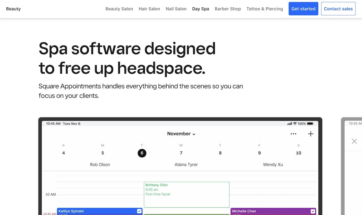Select Wednesday the 7th in calendar
Image resolution: width=362 pixels, height=215 pixels.
(x=181, y=153)
